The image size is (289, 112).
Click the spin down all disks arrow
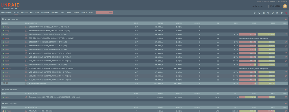coord(4,83)
